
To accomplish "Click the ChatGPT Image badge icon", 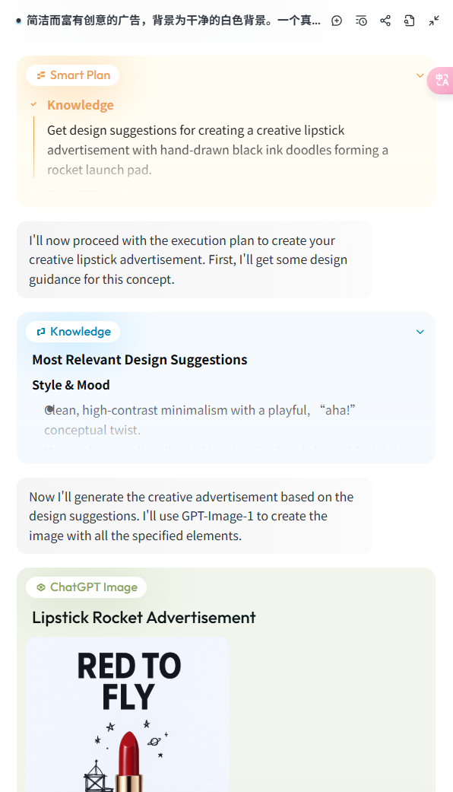I will [x=41, y=587].
